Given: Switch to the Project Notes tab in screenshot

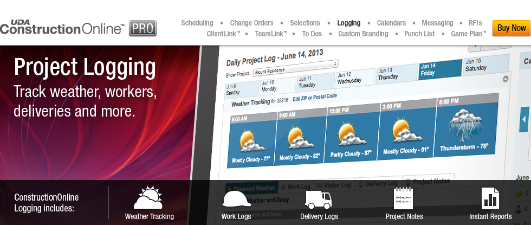Looking at the screenshot, I should point(429,181).
